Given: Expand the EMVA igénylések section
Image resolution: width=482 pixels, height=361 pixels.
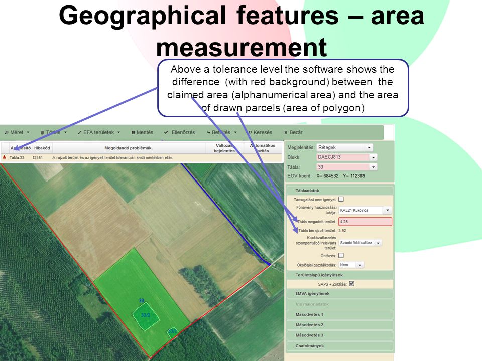Looking at the screenshot, I should [340, 294].
